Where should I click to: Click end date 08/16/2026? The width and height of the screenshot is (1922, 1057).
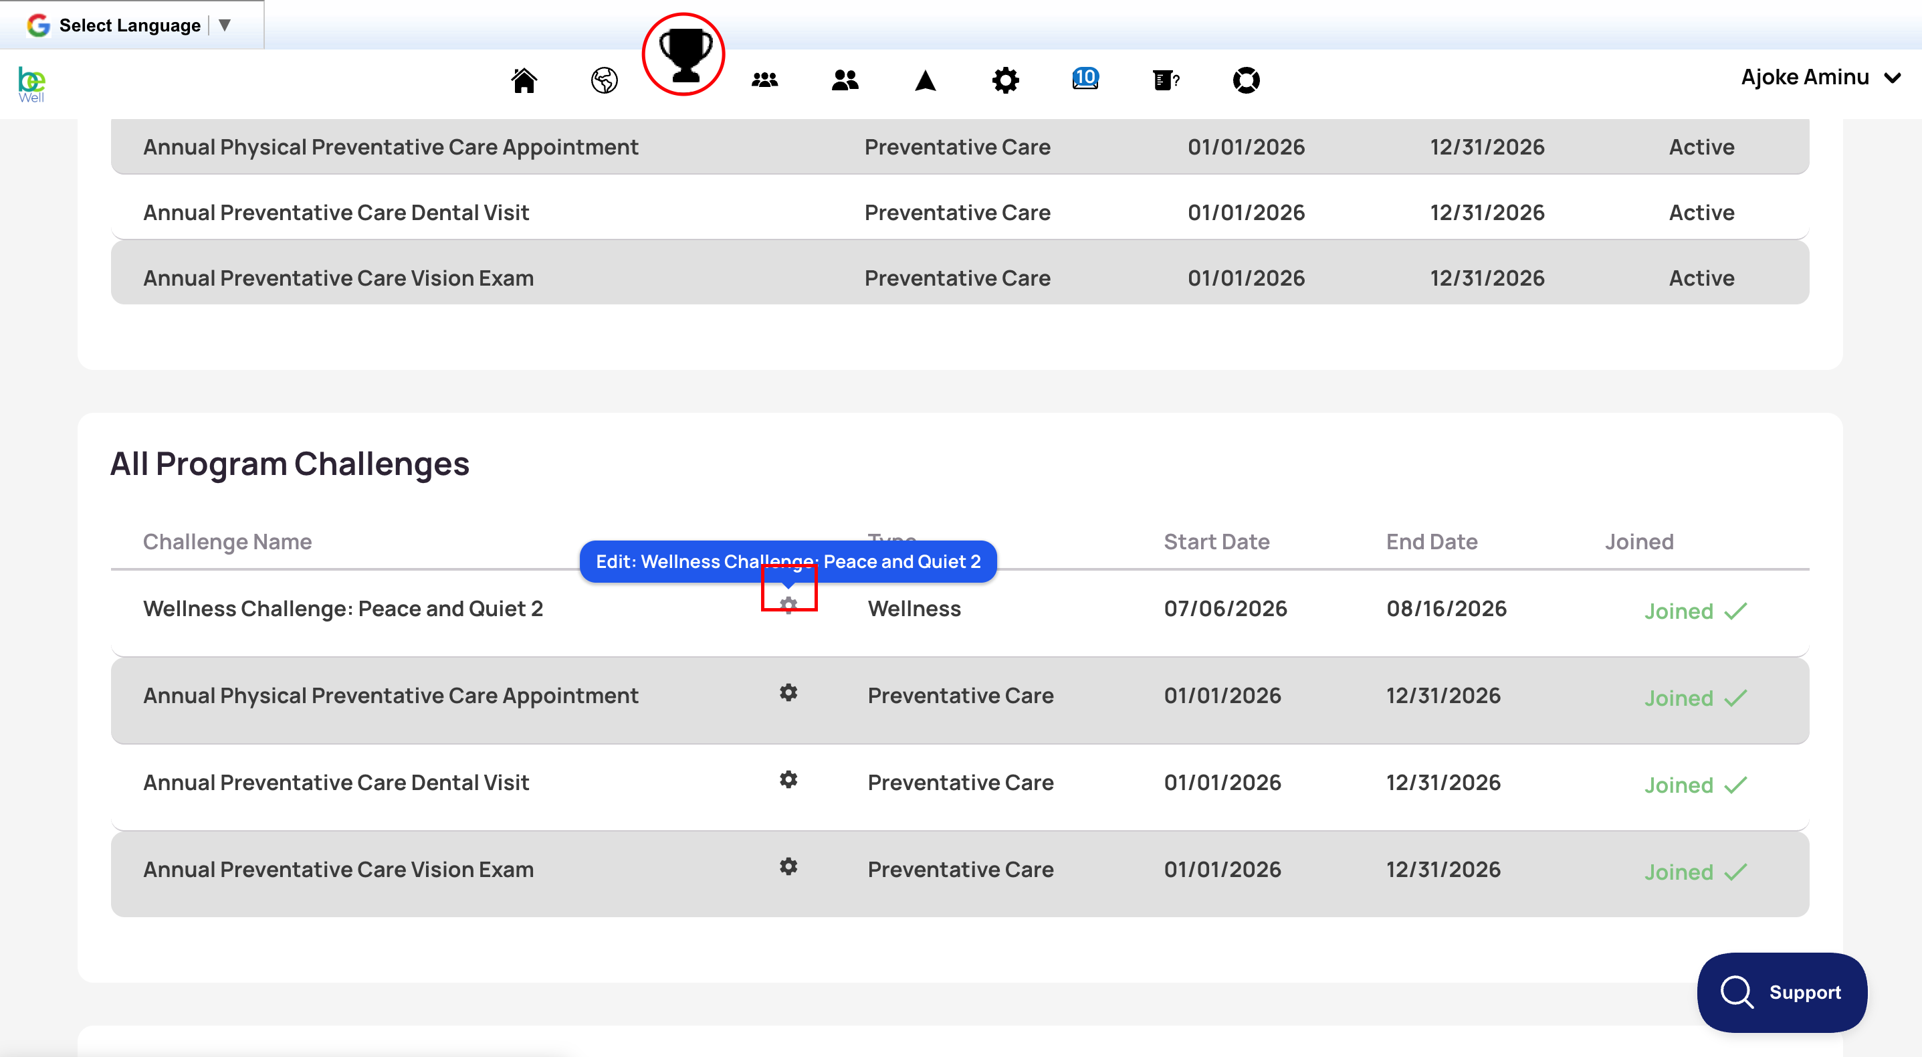[1446, 608]
